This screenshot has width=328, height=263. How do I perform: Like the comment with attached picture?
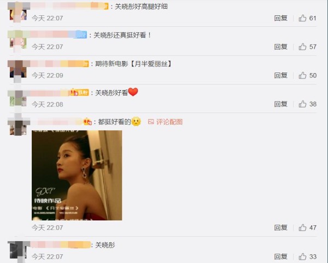(302, 228)
